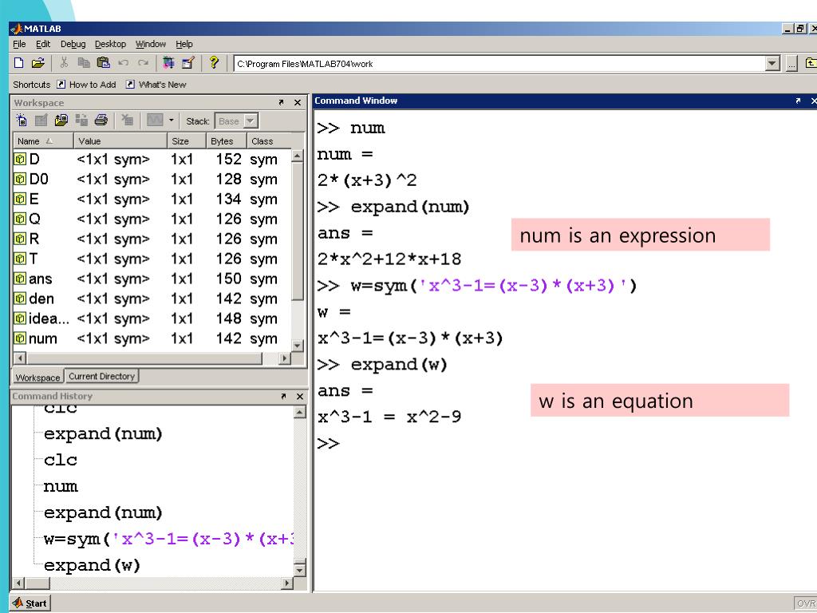Open the GUIDE editor icon

pos(187,63)
